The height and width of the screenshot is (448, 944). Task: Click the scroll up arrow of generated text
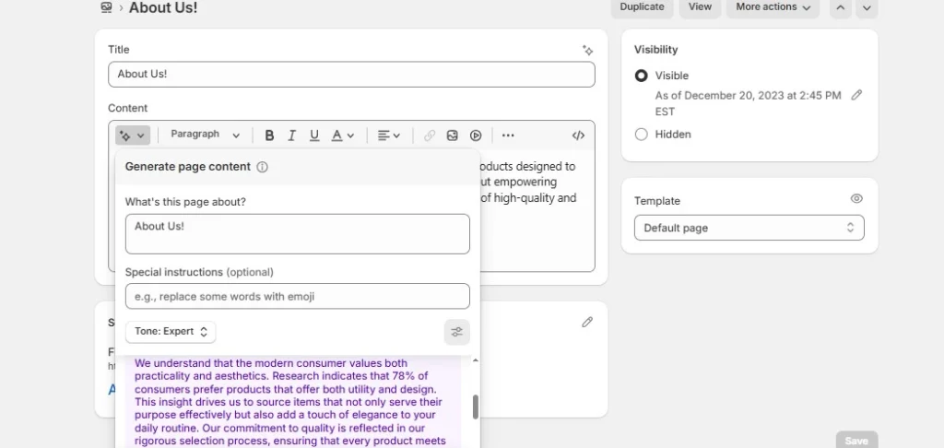point(476,360)
